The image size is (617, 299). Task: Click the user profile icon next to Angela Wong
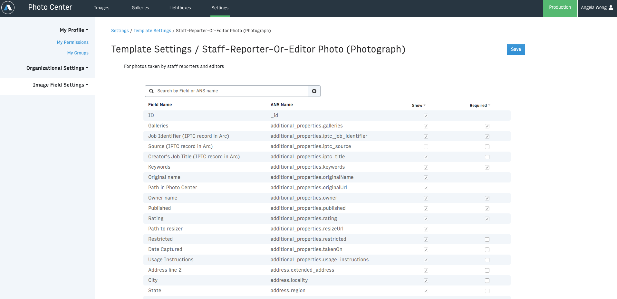click(611, 8)
